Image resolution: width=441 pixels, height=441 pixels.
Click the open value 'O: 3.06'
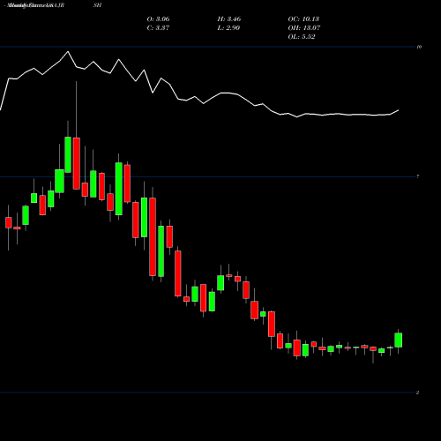pos(158,19)
